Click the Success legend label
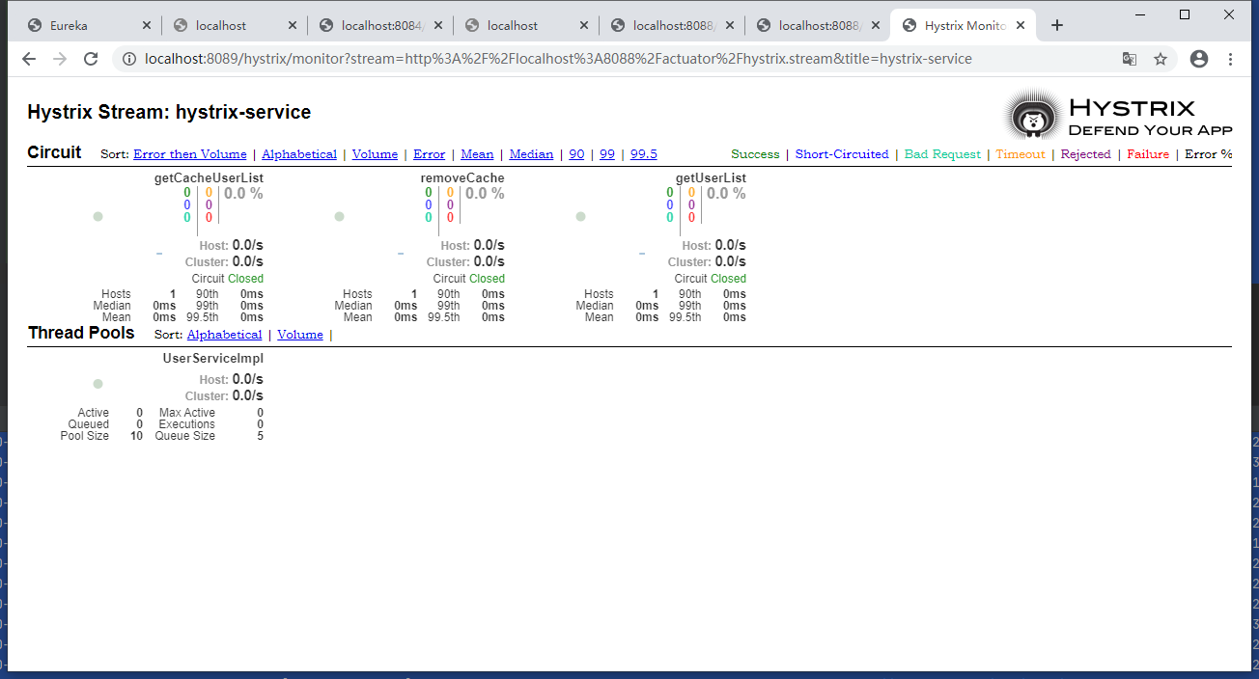The height and width of the screenshot is (679, 1259). tap(755, 154)
